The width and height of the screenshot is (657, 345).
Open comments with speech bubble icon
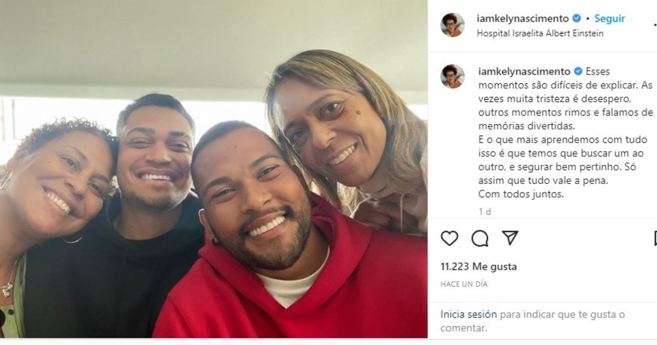(x=480, y=238)
